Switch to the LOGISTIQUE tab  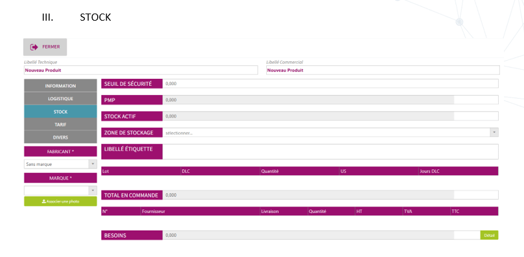(x=60, y=99)
